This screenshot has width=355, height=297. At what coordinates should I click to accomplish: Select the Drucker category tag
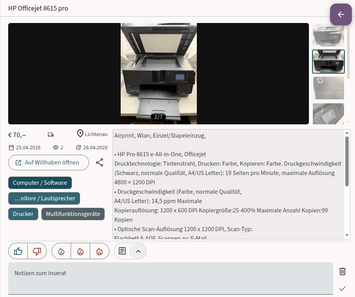(23, 214)
